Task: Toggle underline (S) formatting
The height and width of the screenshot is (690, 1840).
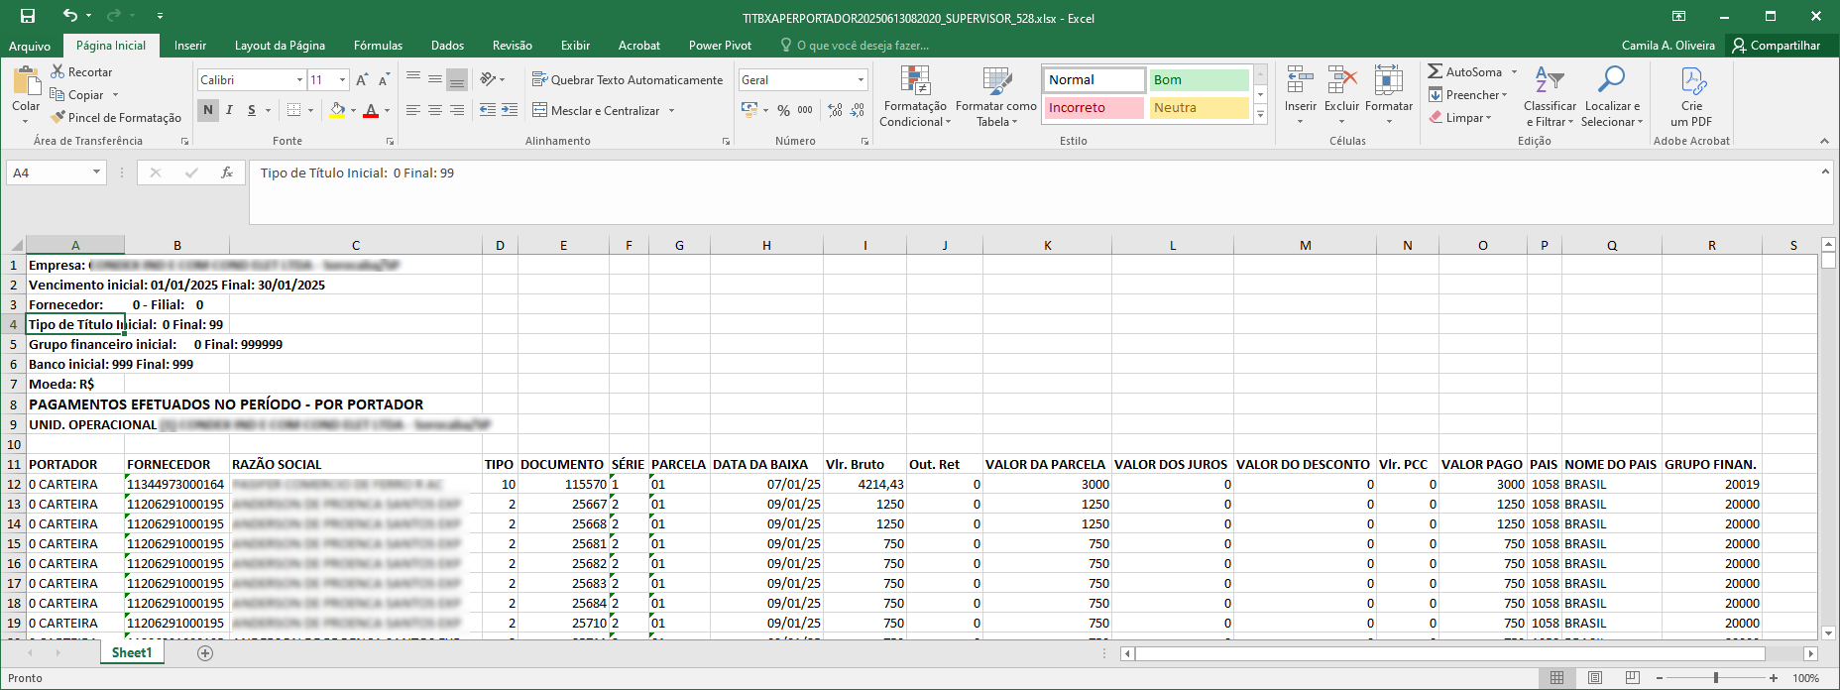Action: [252, 110]
